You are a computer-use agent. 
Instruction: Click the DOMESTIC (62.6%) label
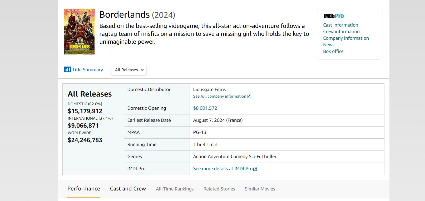point(85,104)
